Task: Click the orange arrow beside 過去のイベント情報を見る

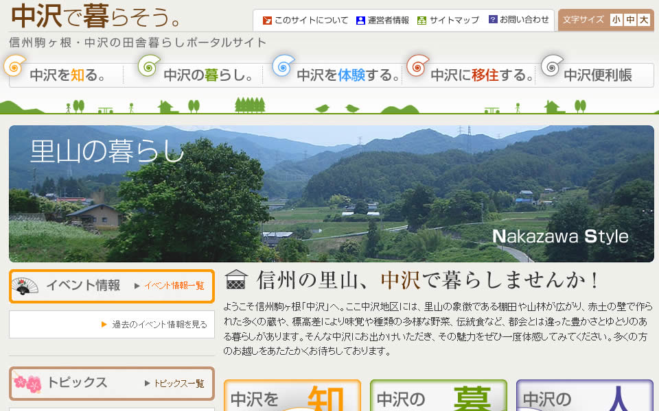Action: (104, 324)
